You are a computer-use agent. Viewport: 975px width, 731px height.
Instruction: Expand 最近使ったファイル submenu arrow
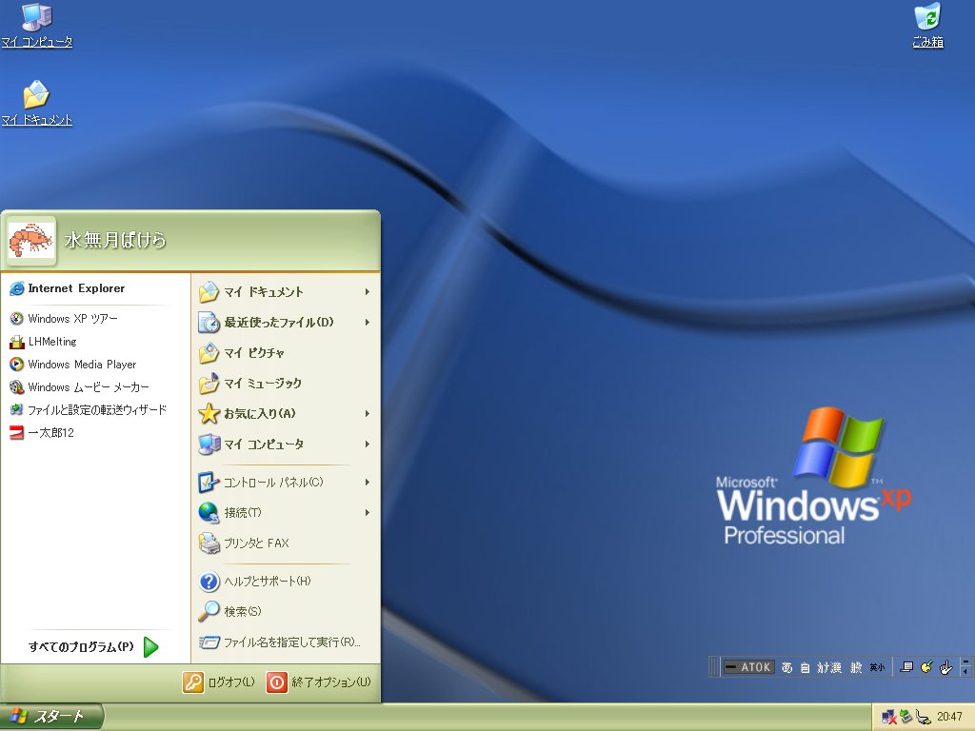pyautogui.click(x=367, y=323)
